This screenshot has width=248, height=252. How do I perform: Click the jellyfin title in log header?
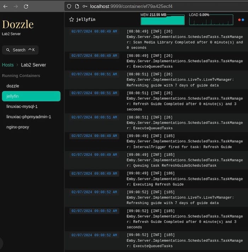[x=86, y=19]
